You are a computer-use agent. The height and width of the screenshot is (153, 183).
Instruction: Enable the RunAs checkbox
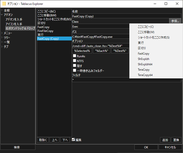75,56
